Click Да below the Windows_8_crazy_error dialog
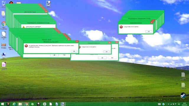Image resolution: width=189 pixels, height=106 pixels. (54, 55)
